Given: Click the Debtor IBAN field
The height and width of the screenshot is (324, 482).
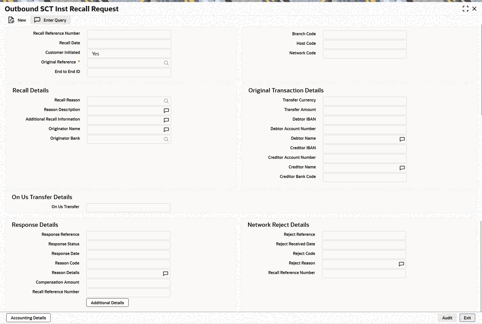Looking at the screenshot, I should (x=365, y=120).
